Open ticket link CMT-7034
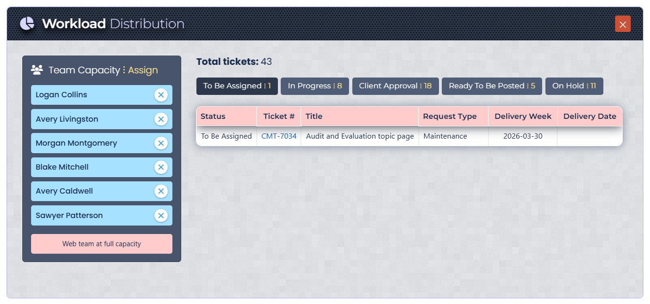The image size is (650, 304). (279, 136)
